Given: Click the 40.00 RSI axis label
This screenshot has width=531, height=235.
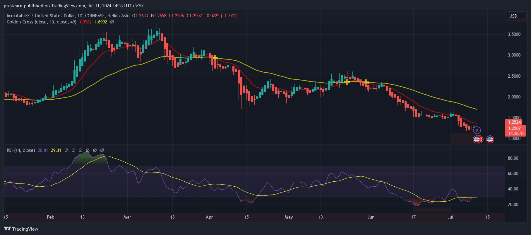Looking at the screenshot, I should pyautogui.click(x=513, y=189).
